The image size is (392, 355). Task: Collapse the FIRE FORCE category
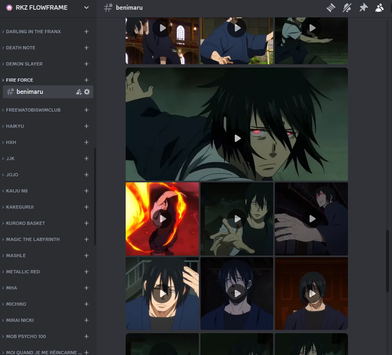(17, 80)
